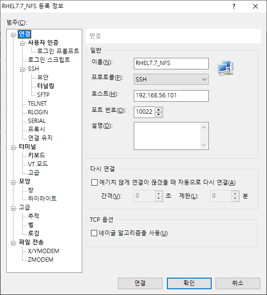Click the description box scroll down arrow
This screenshot has height=295, width=267.
click(x=203, y=145)
